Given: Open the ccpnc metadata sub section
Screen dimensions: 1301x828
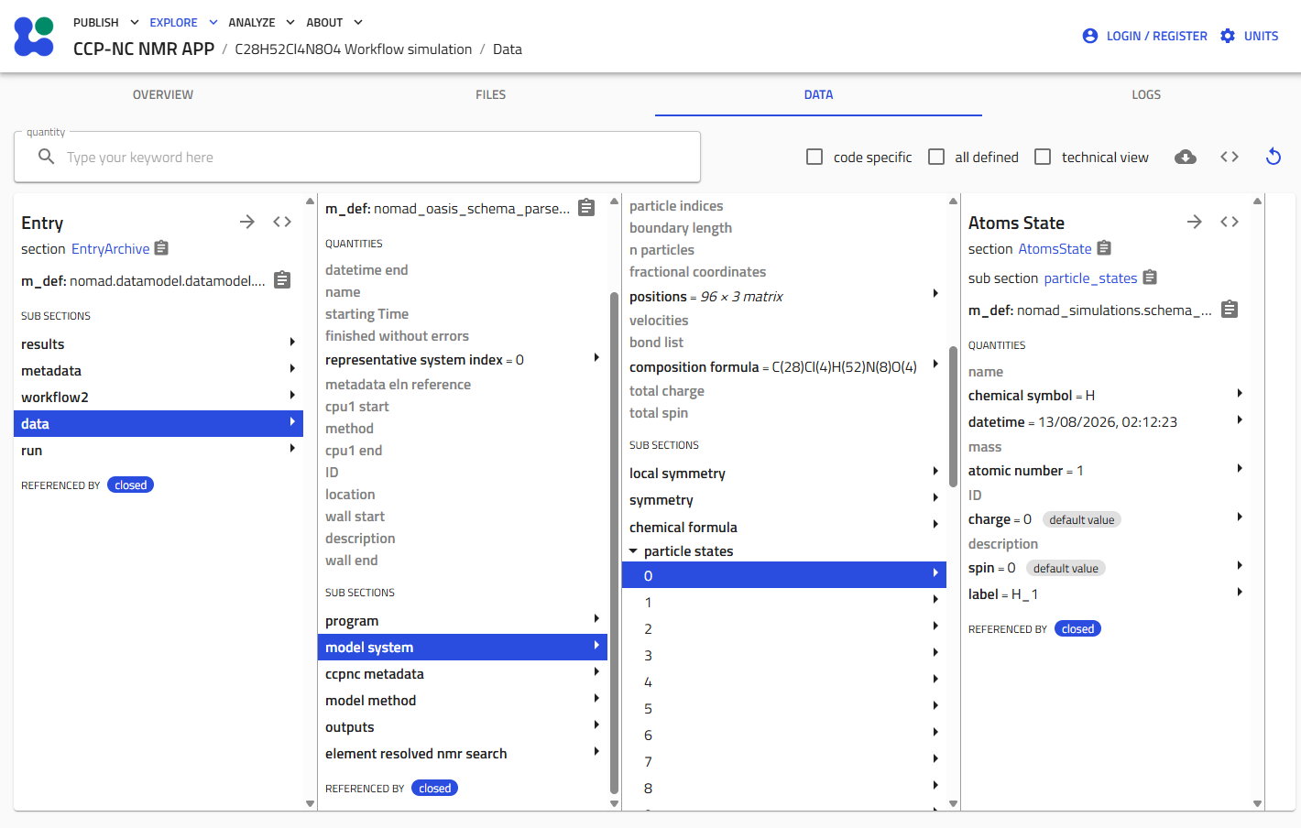Looking at the screenshot, I should [x=463, y=673].
